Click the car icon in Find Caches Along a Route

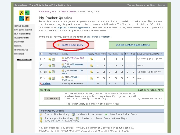click(x=117, y=45)
